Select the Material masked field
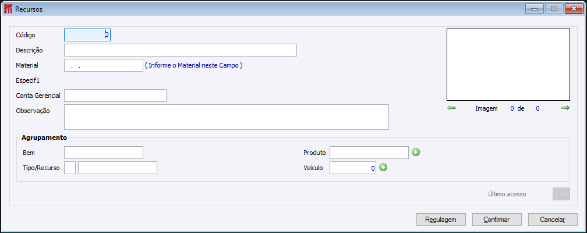 point(103,65)
